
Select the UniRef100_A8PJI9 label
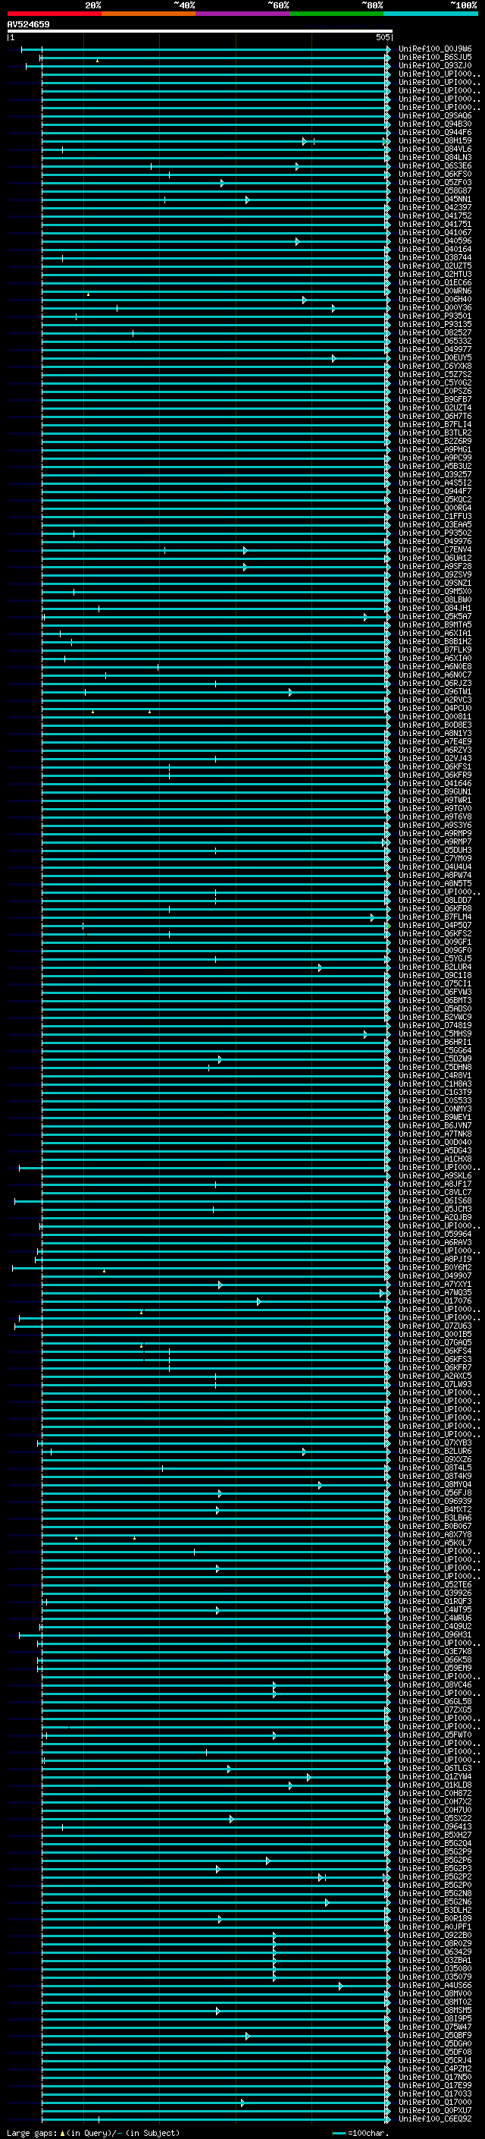[435, 1259]
